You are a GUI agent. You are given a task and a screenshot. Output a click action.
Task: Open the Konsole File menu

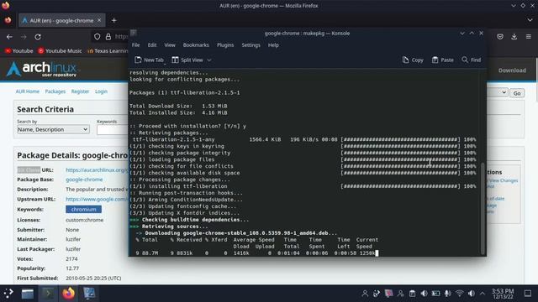point(135,45)
